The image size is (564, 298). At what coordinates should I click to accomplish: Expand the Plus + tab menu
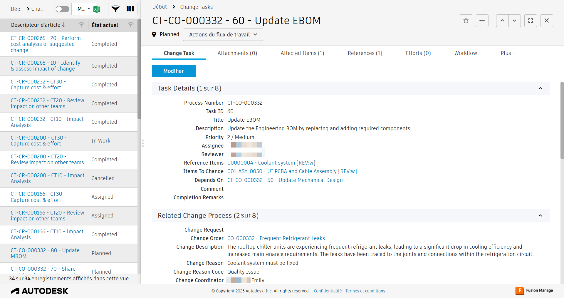click(508, 53)
